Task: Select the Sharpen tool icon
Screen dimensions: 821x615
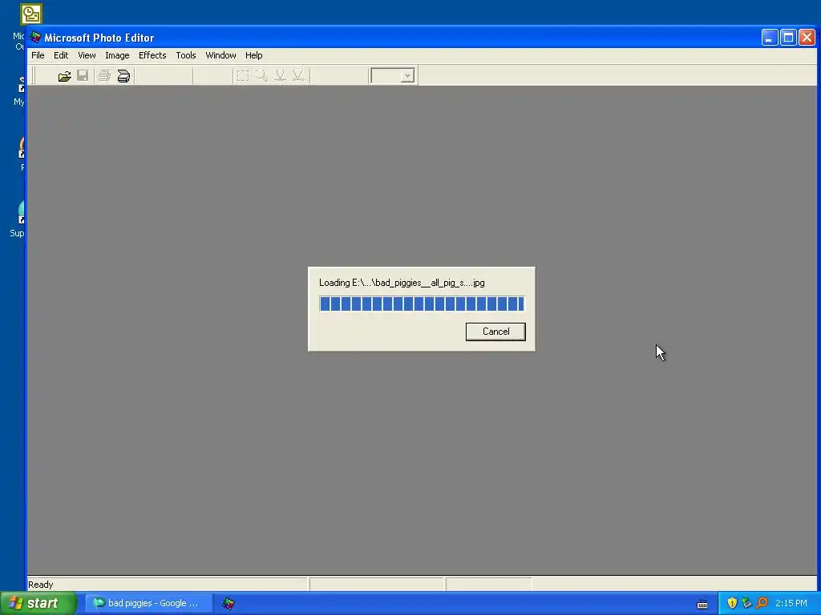Action: (298, 76)
